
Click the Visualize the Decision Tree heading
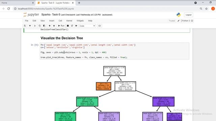click(x=62, y=38)
